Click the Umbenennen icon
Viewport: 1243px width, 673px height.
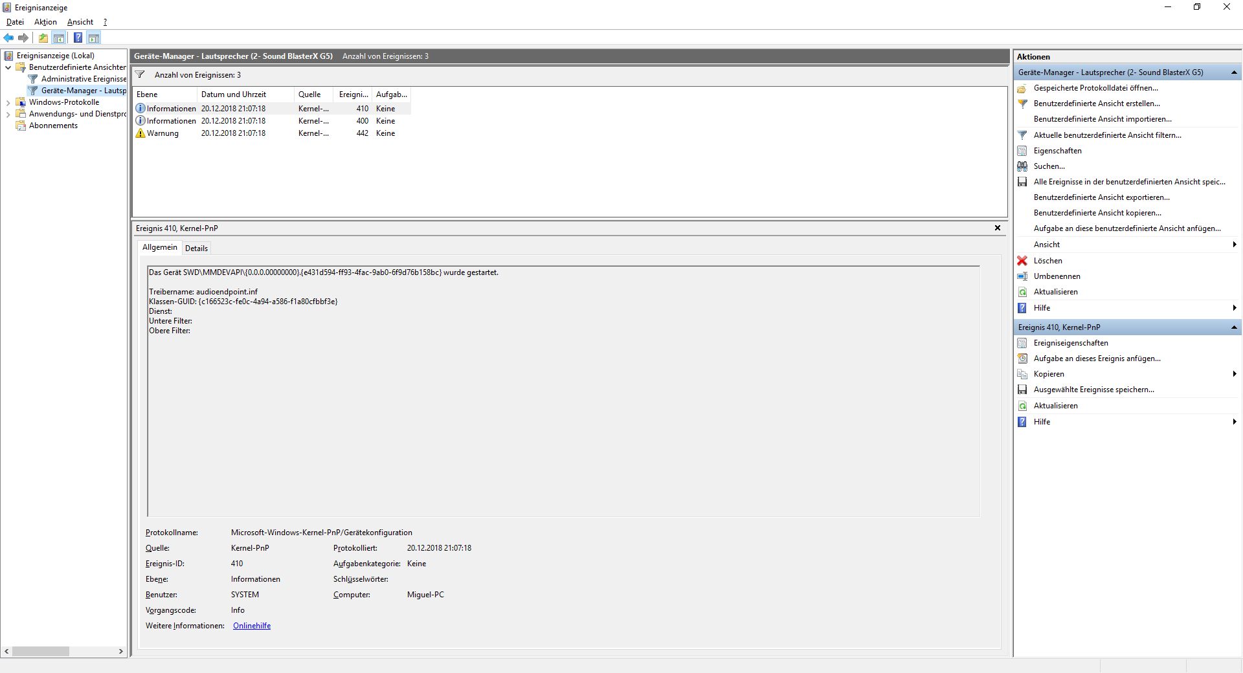pos(1022,276)
